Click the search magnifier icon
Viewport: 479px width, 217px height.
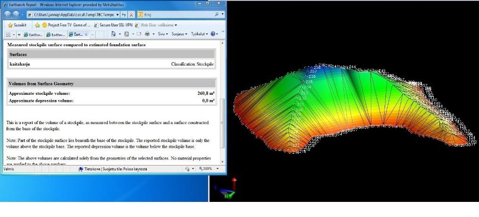point(217,14)
